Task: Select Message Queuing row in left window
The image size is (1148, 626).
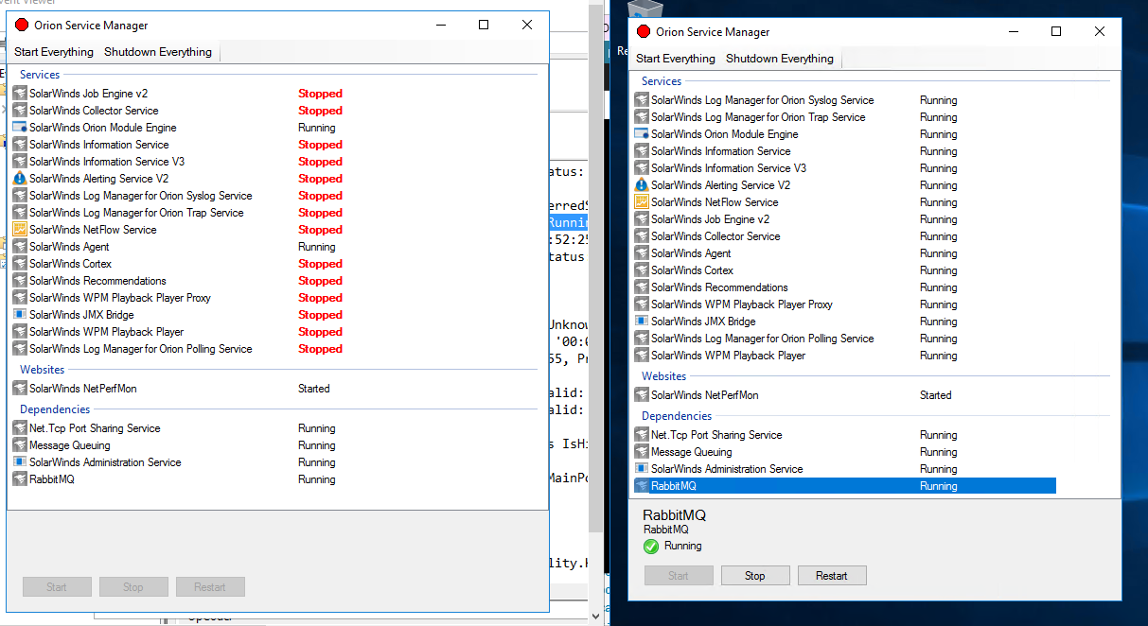Action: click(x=222, y=445)
